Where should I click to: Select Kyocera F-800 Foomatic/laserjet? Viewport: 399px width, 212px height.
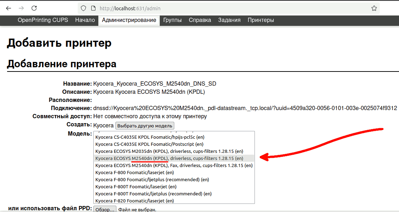174,173
